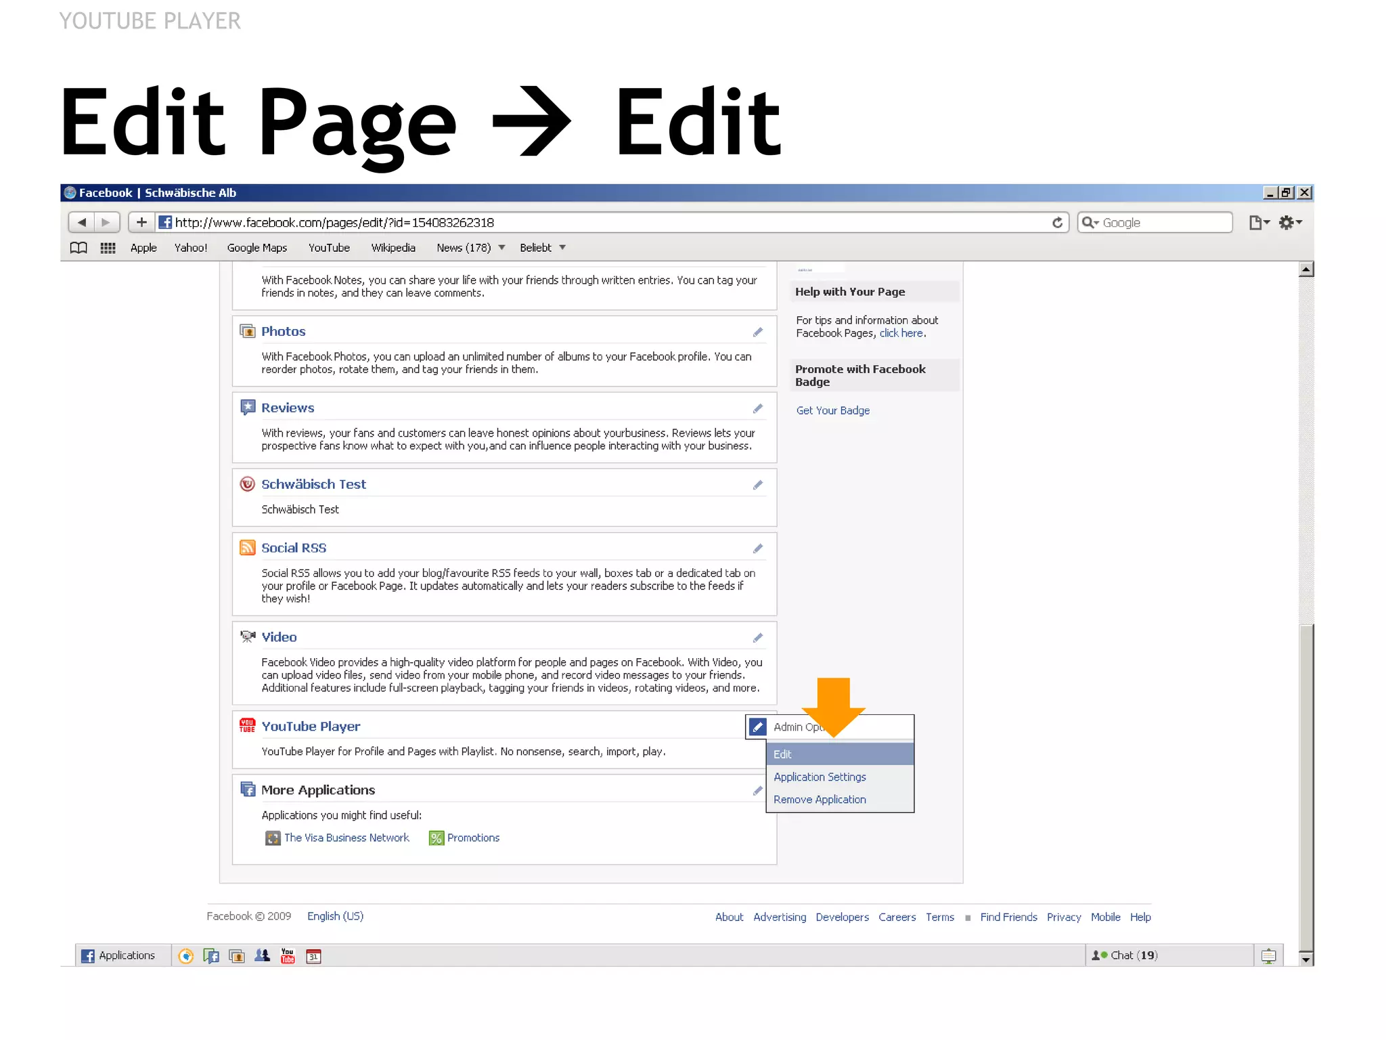
Task: Click the YouTube Player Admin Options pencil
Action: click(x=758, y=727)
